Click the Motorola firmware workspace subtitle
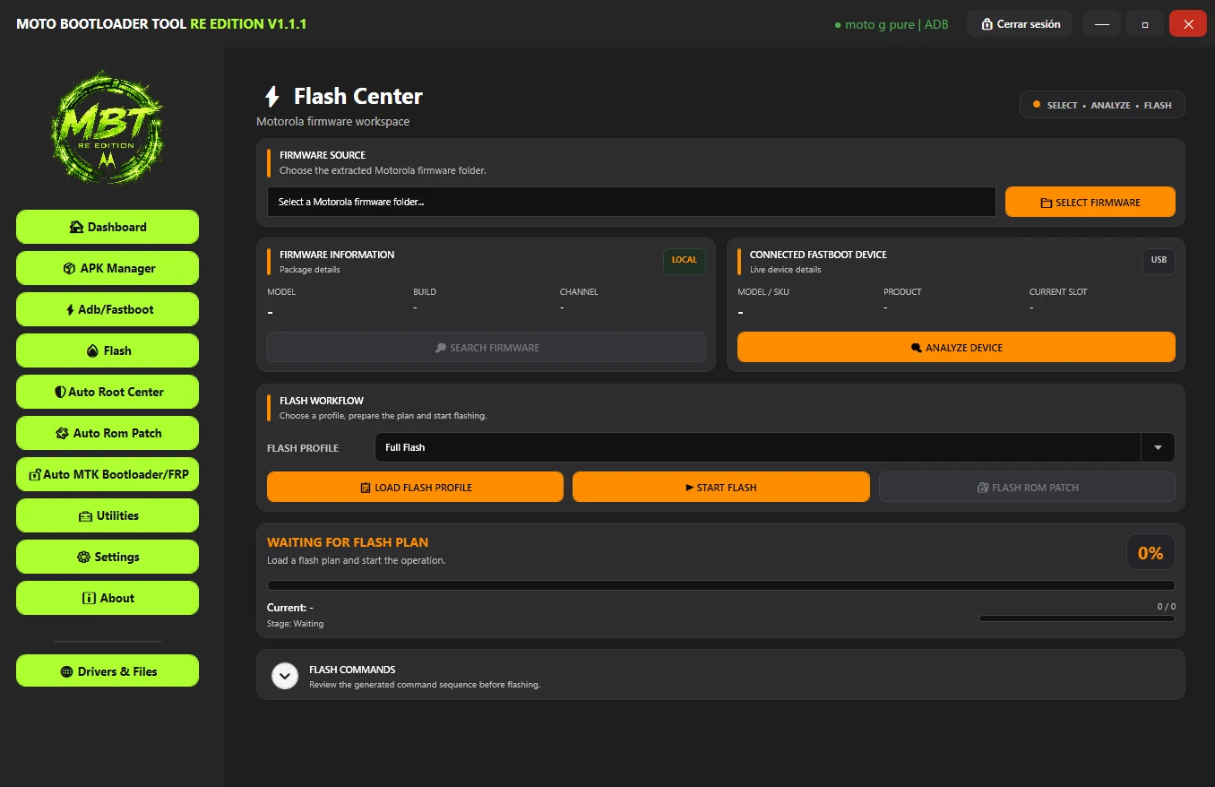 [x=333, y=121]
